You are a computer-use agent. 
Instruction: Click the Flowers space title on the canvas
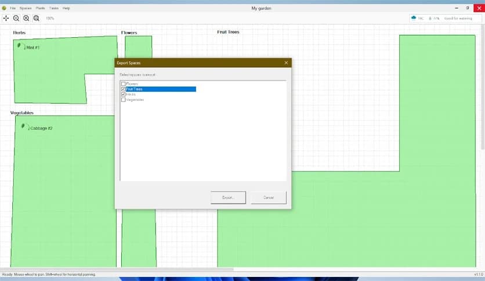point(129,33)
